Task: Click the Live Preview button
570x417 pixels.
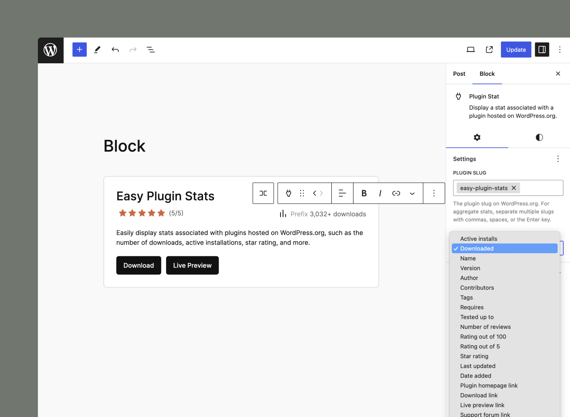Action: pyautogui.click(x=193, y=265)
